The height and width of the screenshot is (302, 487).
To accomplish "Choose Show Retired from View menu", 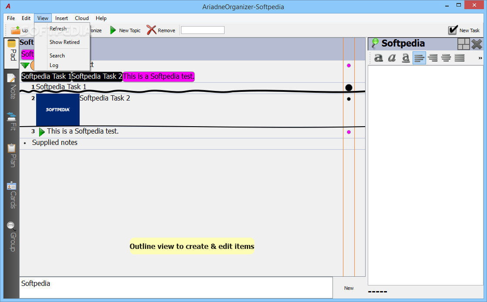I will 62,42.
